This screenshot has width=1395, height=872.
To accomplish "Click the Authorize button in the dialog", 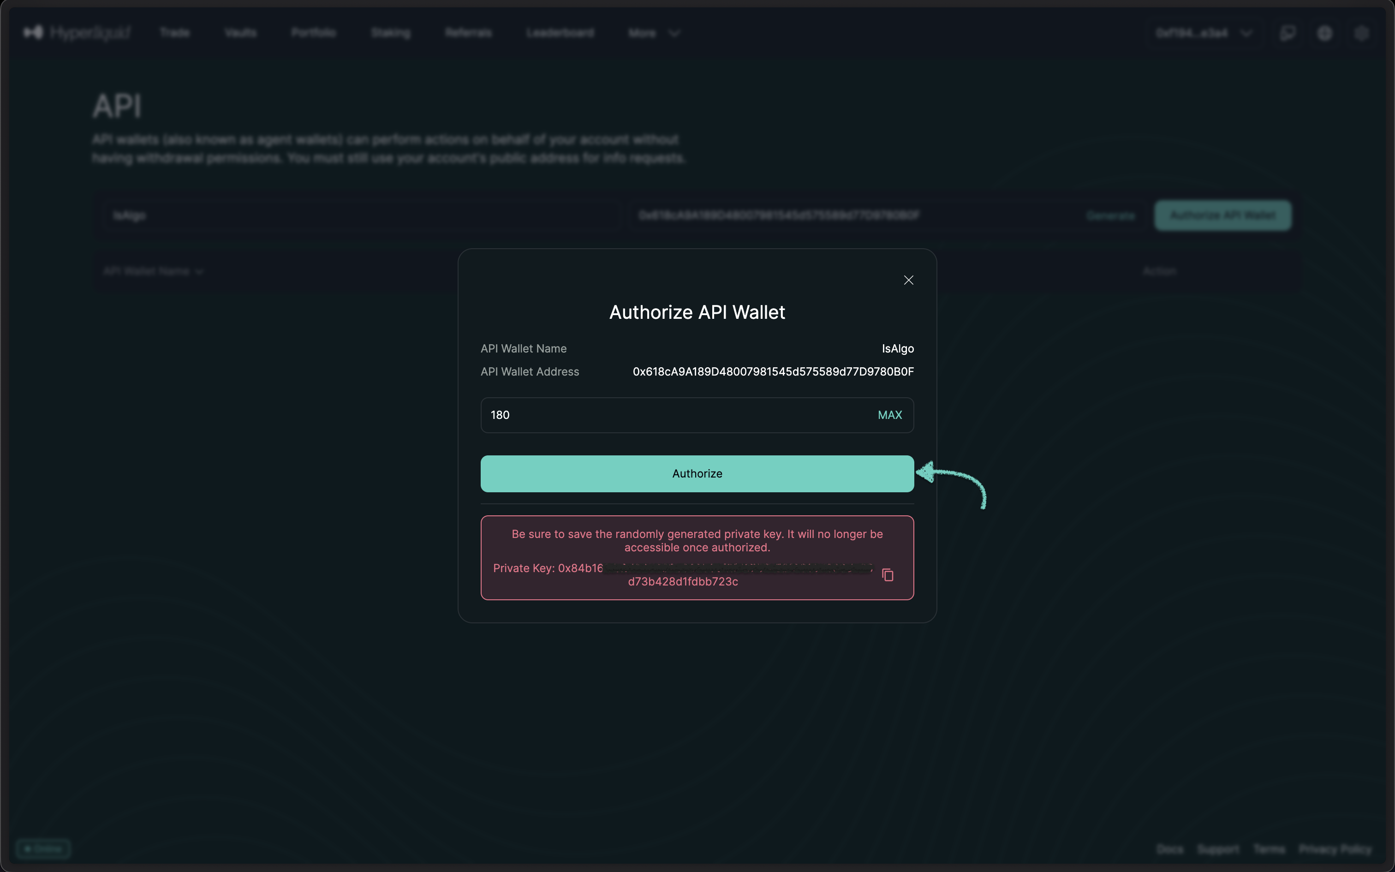I will 697,473.
